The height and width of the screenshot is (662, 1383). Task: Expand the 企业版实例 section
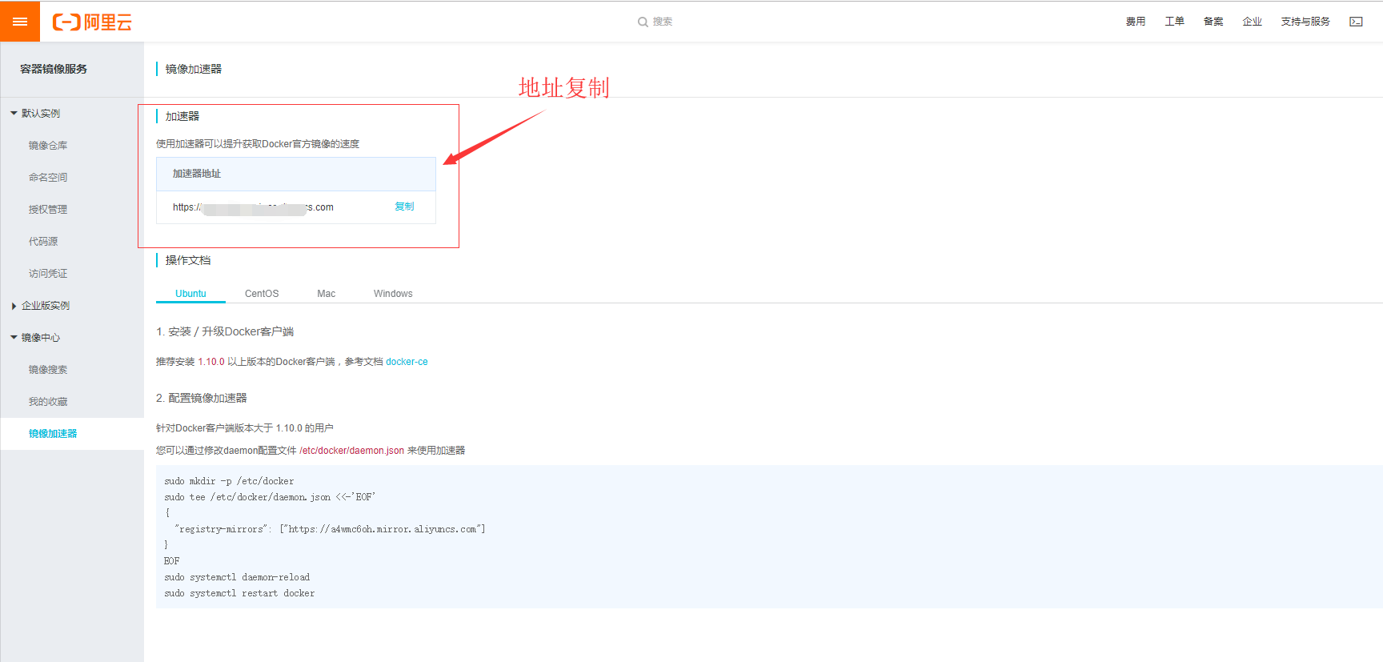(41, 306)
